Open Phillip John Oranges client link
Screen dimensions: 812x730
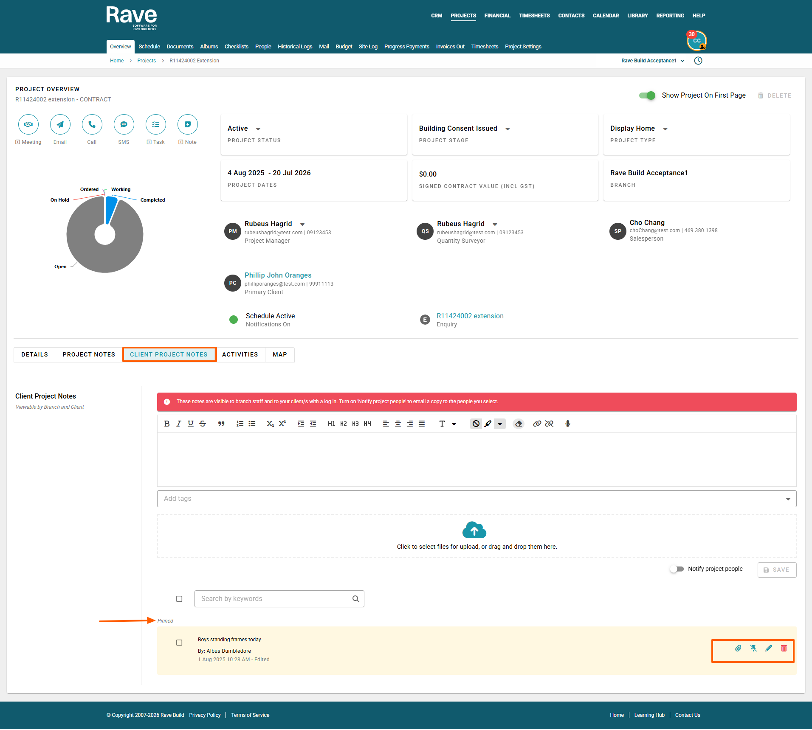point(278,275)
